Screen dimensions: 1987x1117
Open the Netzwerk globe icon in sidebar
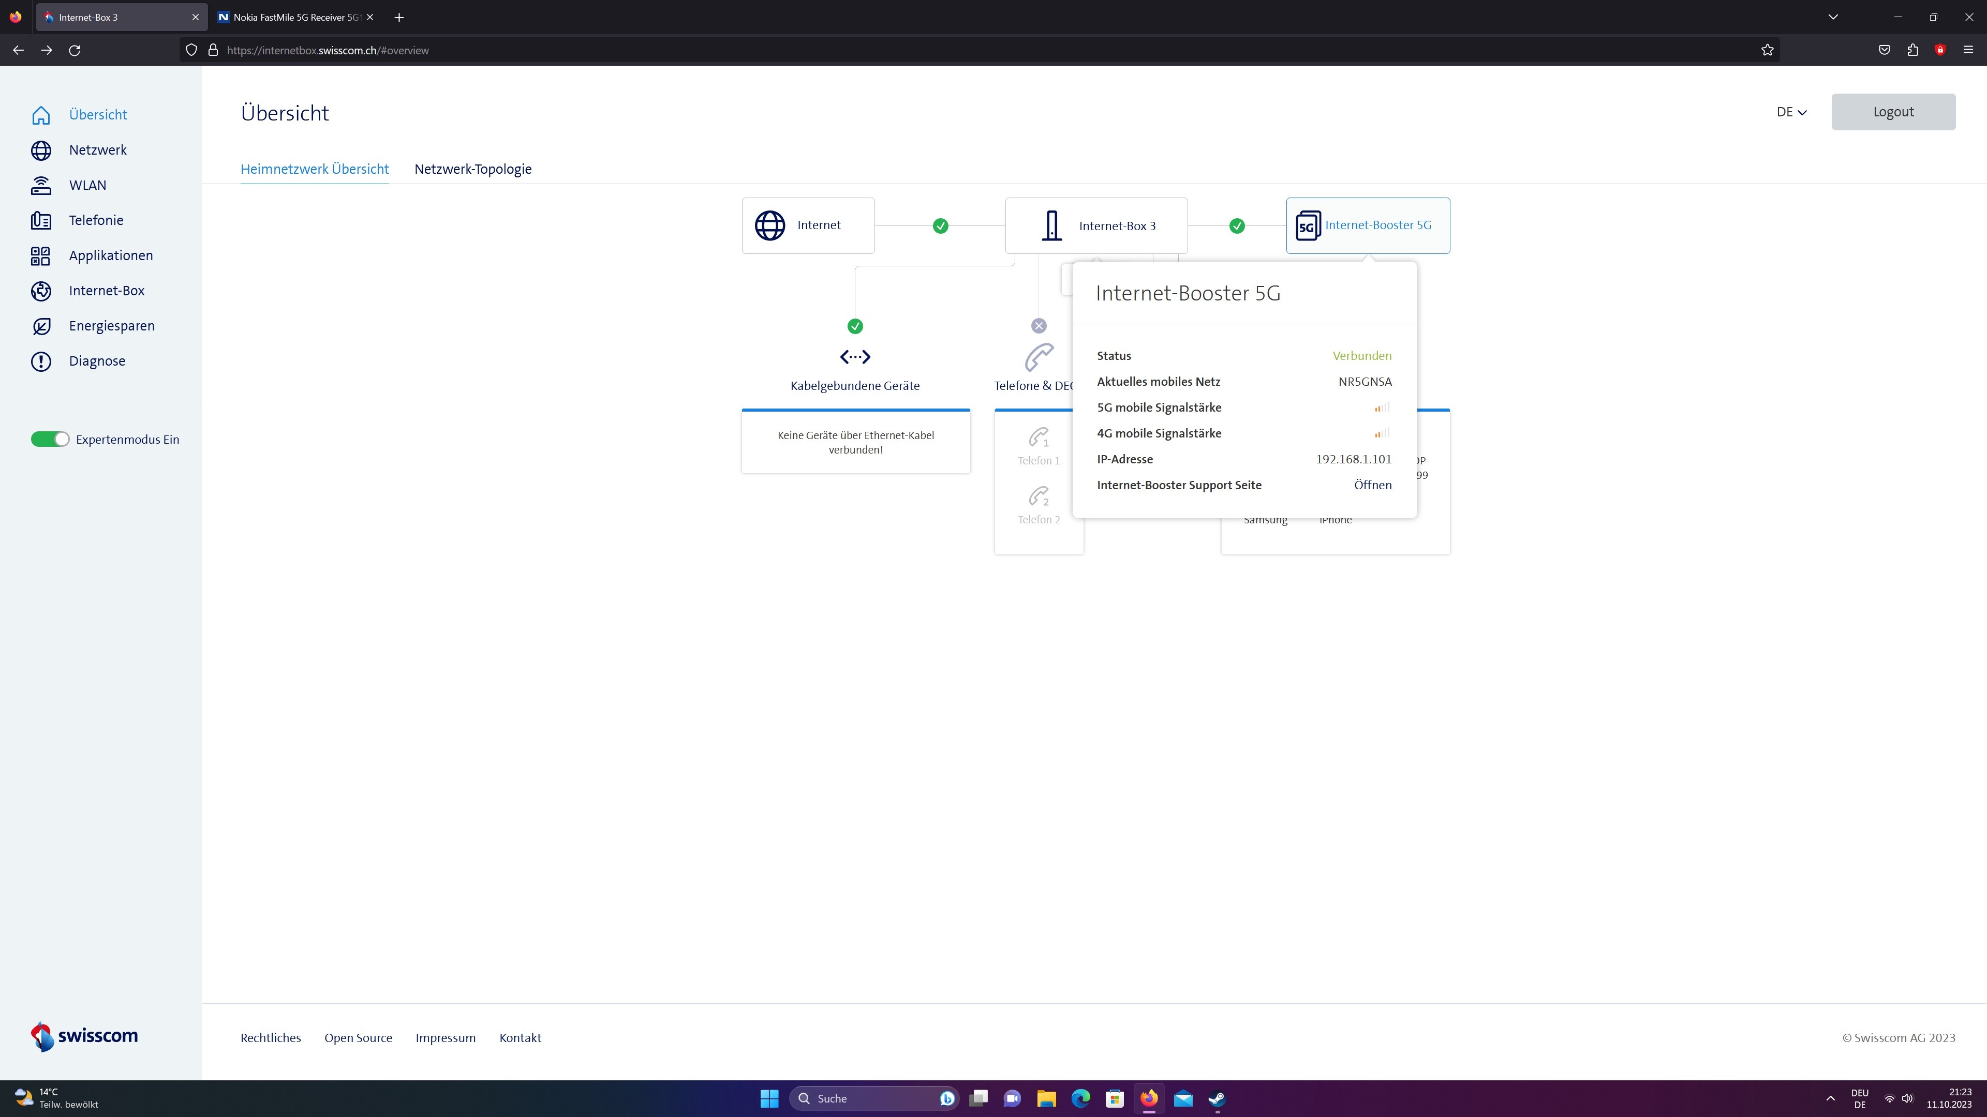pos(41,150)
